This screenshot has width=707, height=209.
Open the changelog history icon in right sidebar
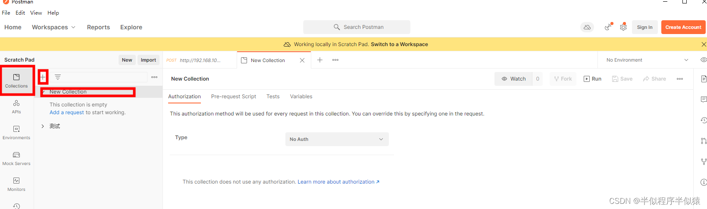tap(704, 120)
